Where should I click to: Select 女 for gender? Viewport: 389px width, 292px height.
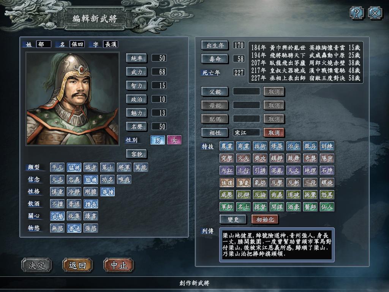pos(174,140)
